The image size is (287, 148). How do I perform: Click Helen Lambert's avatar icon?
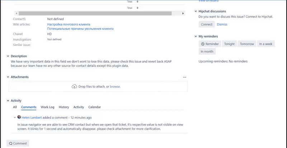(x=19, y=117)
